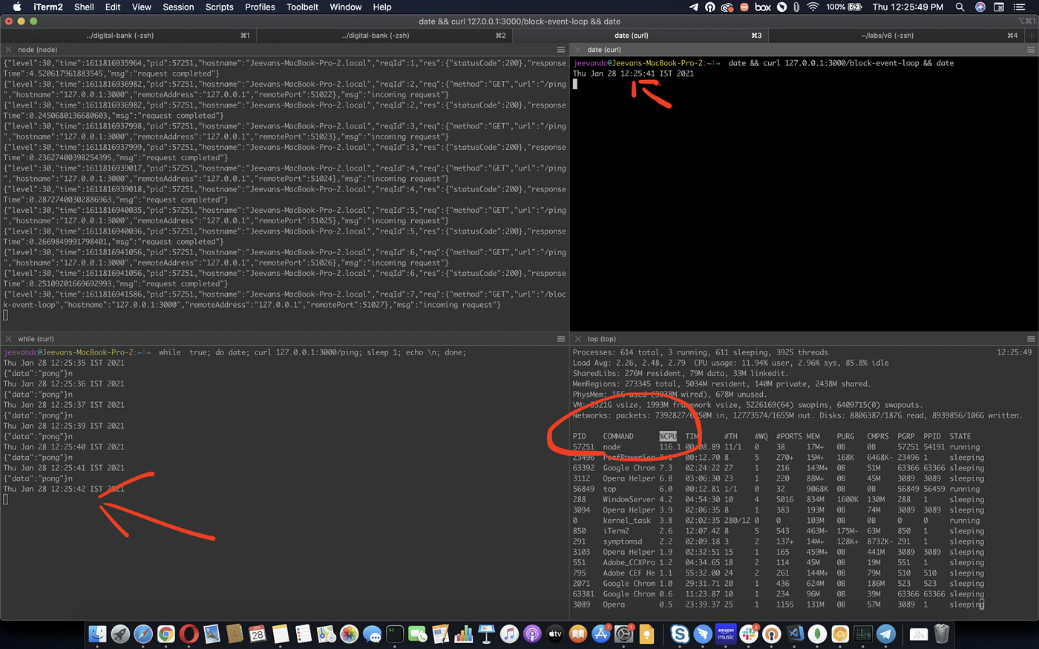Open Opera browser from the Dock
The width and height of the screenshot is (1039, 649).
188,634
